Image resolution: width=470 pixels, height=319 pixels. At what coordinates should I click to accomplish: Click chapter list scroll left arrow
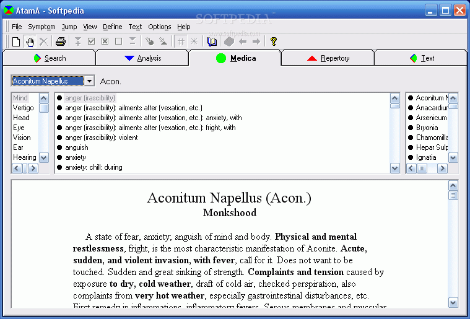click(x=17, y=168)
